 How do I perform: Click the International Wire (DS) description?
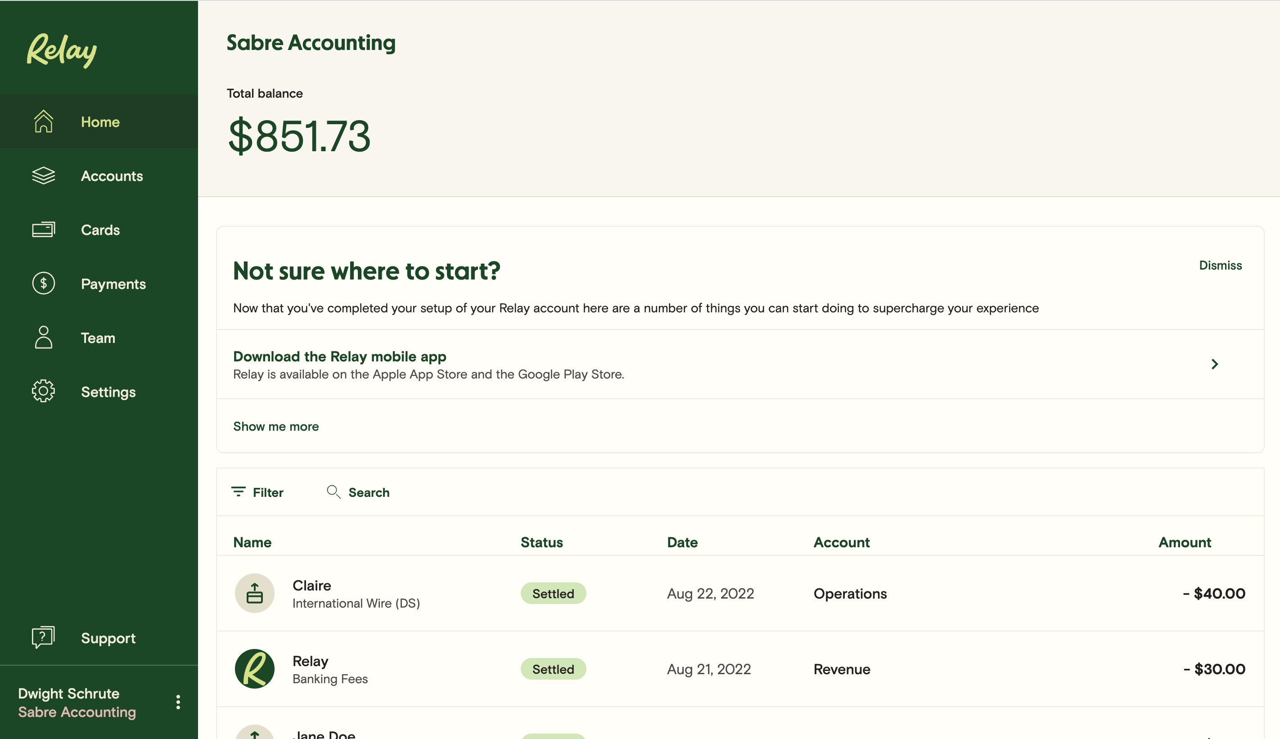(356, 603)
